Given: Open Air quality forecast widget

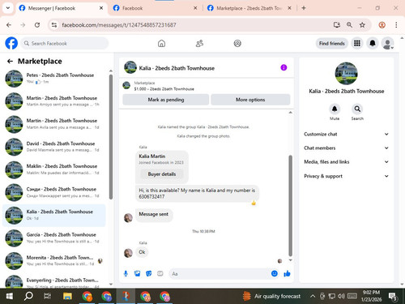Looking at the screenshot, I should pyautogui.click(x=271, y=296).
